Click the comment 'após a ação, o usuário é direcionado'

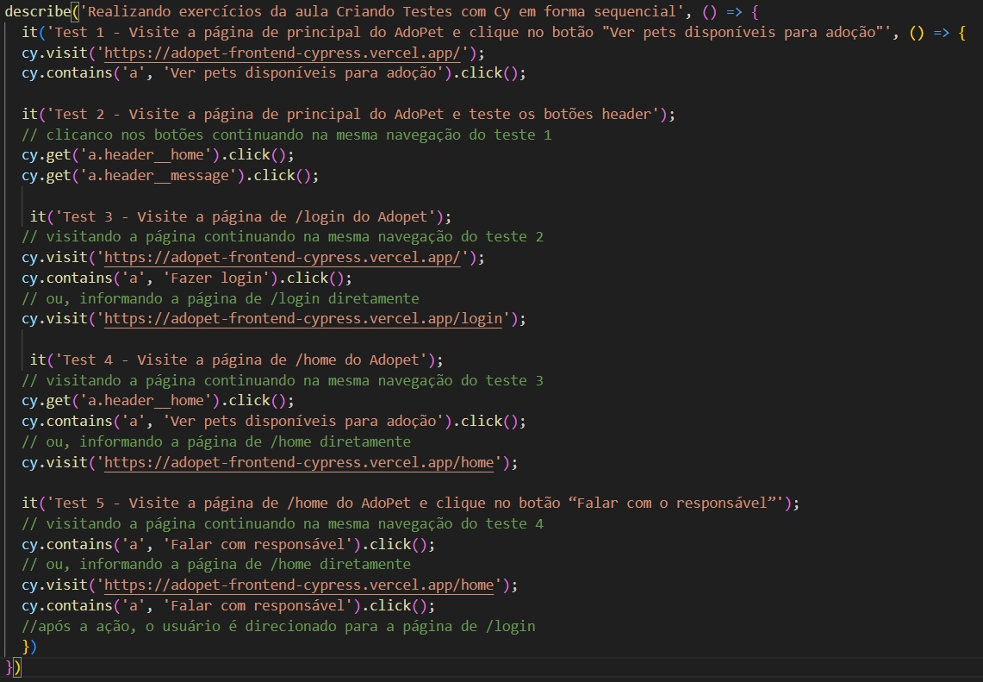(x=278, y=626)
